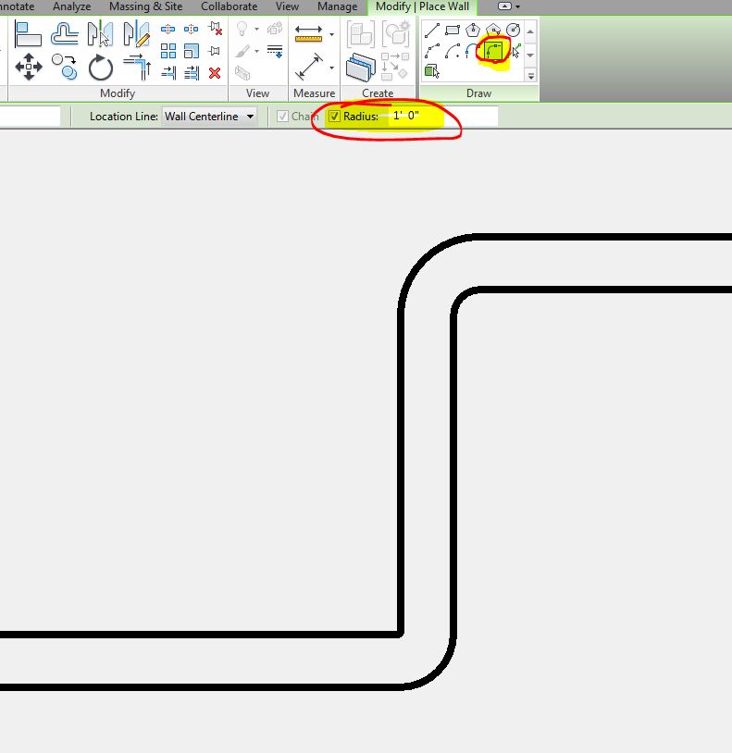Select the Tangent End Arc tool
The height and width of the screenshot is (753, 732).
pyautogui.click(x=472, y=51)
